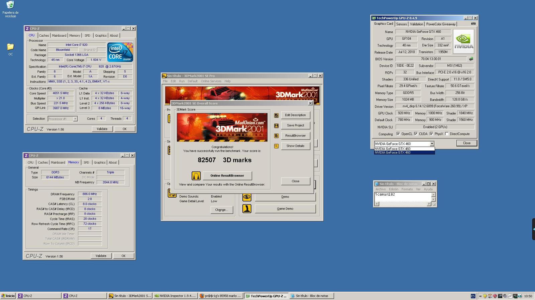
Task: Click the ResultBrowser button
Action: pos(296,136)
